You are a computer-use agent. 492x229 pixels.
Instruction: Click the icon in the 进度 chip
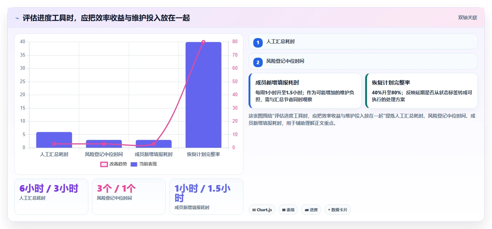(x=307, y=210)
